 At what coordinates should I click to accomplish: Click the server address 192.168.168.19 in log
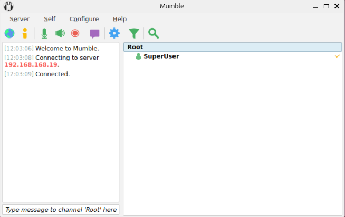(x=31, y=65)
